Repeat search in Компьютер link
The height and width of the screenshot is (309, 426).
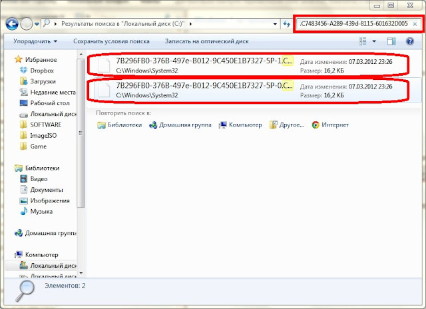pos(240,125)
